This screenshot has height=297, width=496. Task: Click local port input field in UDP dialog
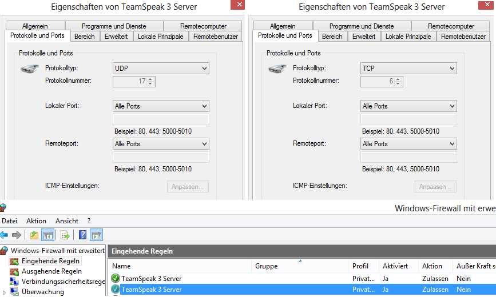[161, 119]
